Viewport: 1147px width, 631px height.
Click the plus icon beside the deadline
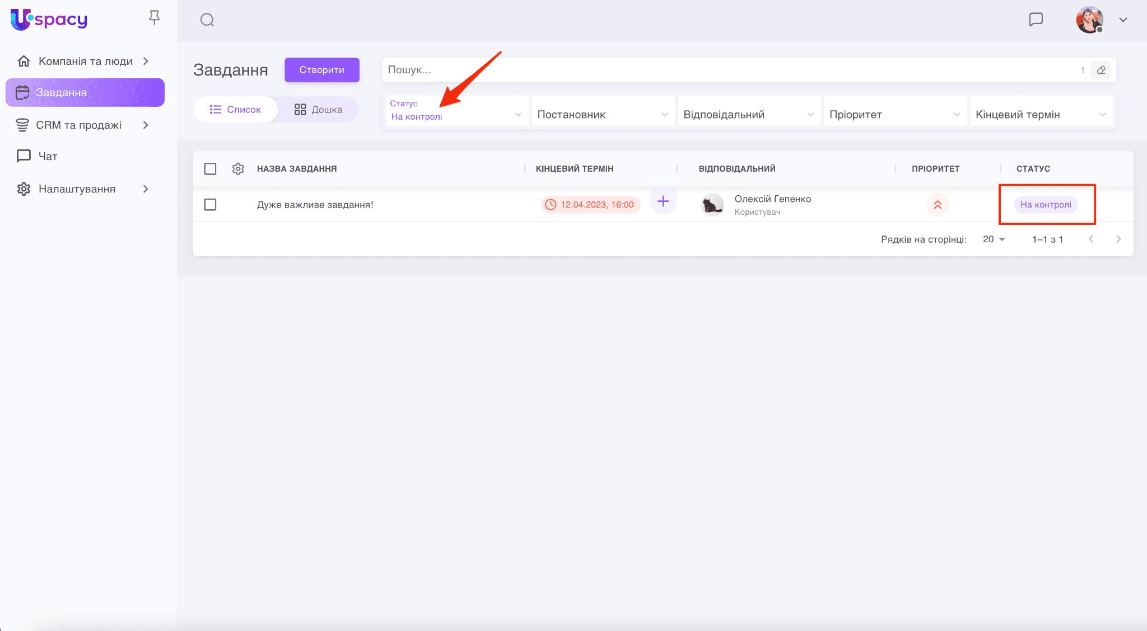point(663,201)
